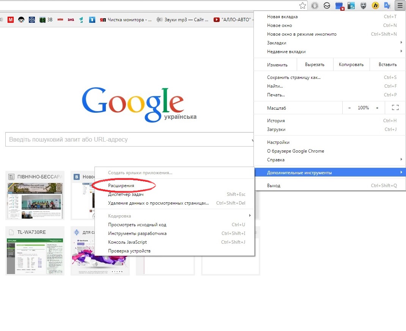Choose Проверка устройств
Image resolution: width=406 pixels, height=331 pixels.
(x=175, y=251)
